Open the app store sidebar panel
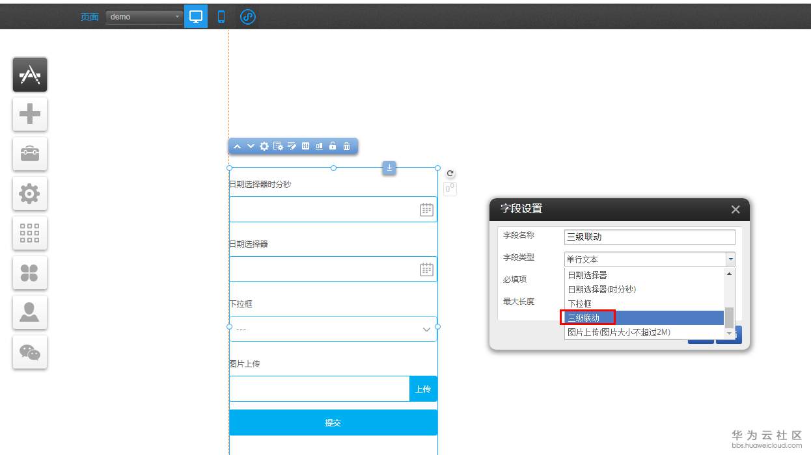The height and width of the screenshot is (455, 811). [x=30, y=75]
